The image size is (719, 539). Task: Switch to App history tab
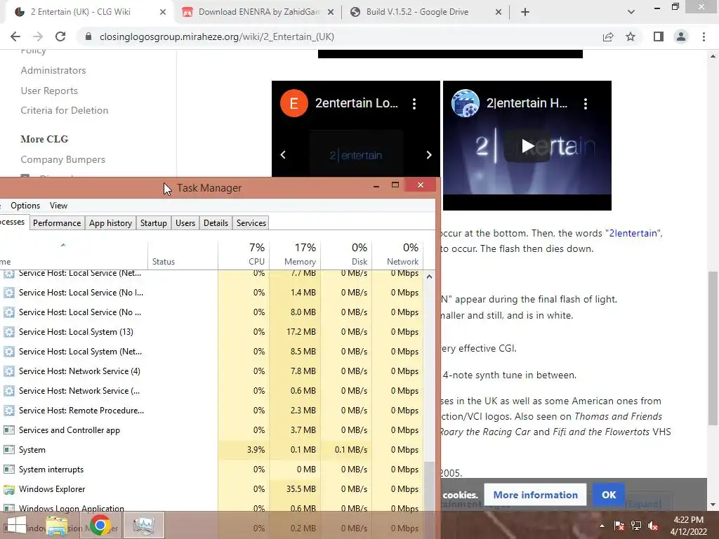click(110, 223)
